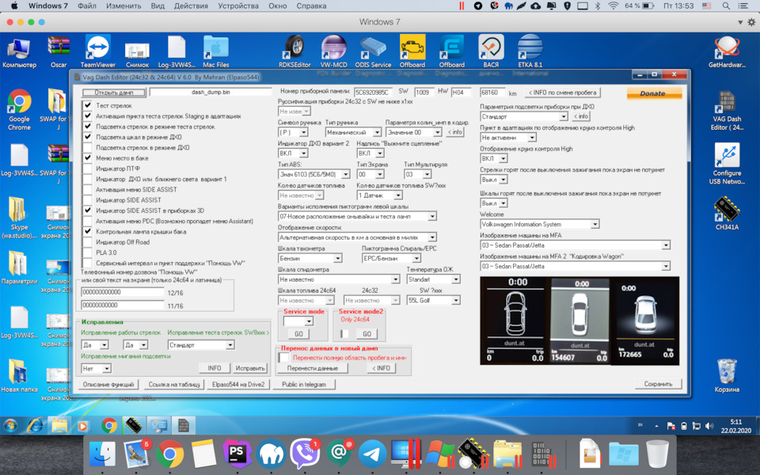Open Отображение скорости dropdown

[357, 237]
